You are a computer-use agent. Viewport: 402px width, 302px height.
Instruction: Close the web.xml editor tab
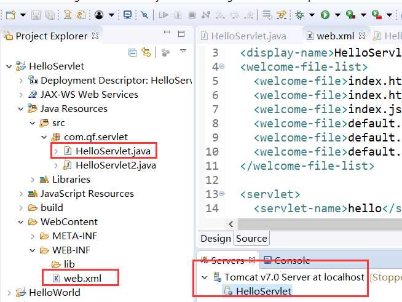(x=362, y=36)
